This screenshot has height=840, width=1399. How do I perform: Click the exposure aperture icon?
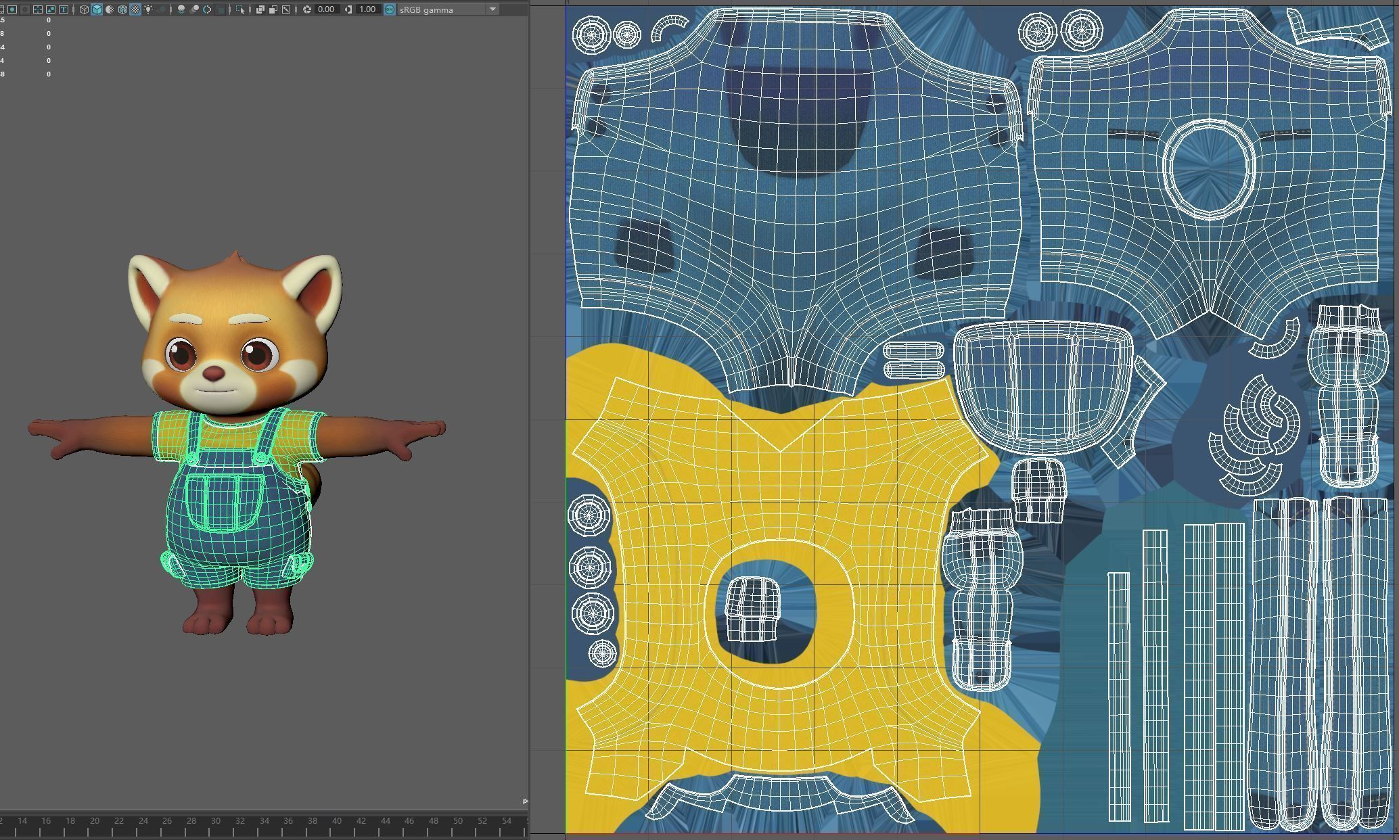307,9
